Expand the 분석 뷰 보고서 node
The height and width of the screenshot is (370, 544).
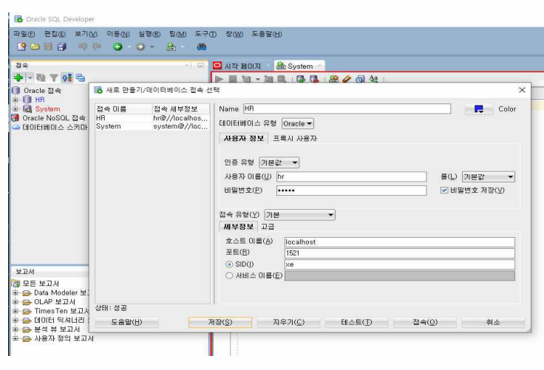click(16, 329)
